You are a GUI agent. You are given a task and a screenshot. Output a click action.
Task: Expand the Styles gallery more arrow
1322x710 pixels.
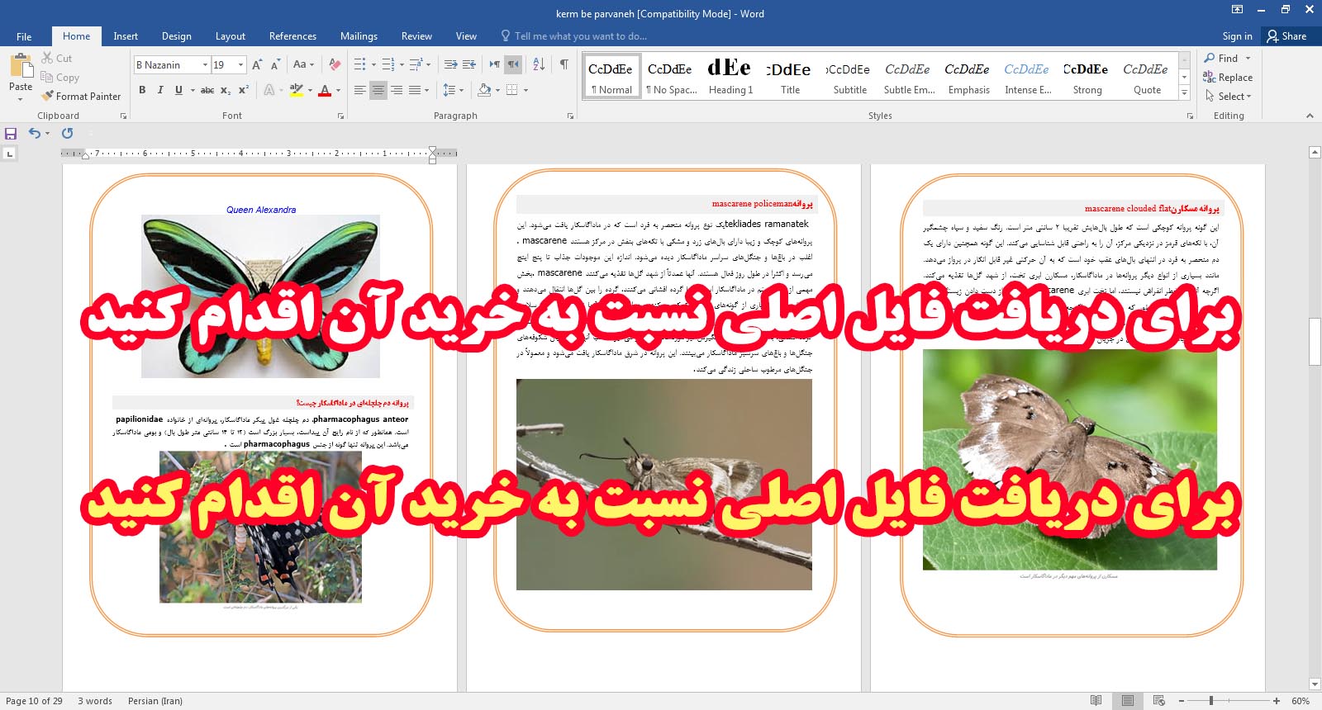(x=1185, y=93)
